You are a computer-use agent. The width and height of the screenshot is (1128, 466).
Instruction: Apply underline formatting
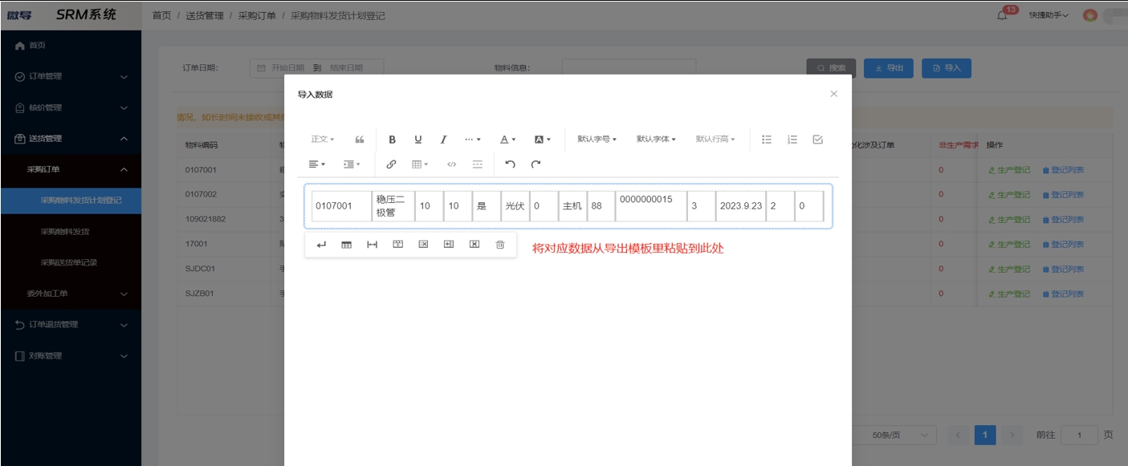pos(417,140)
